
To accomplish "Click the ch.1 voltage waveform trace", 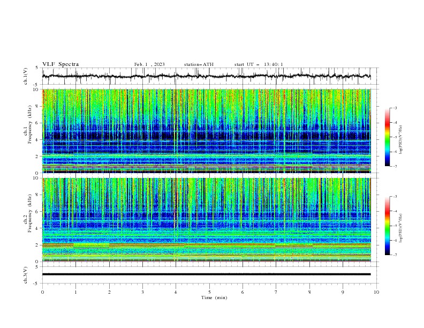I will point(206,76).
